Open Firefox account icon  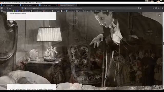tap(159, 8)
